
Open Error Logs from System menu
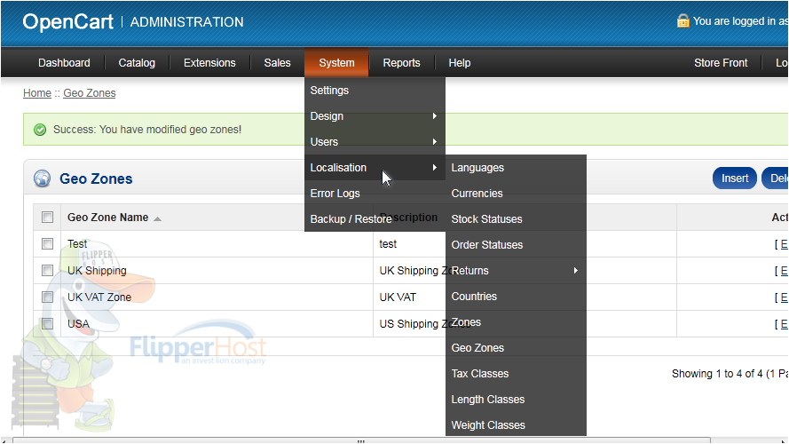click(375, 194)
